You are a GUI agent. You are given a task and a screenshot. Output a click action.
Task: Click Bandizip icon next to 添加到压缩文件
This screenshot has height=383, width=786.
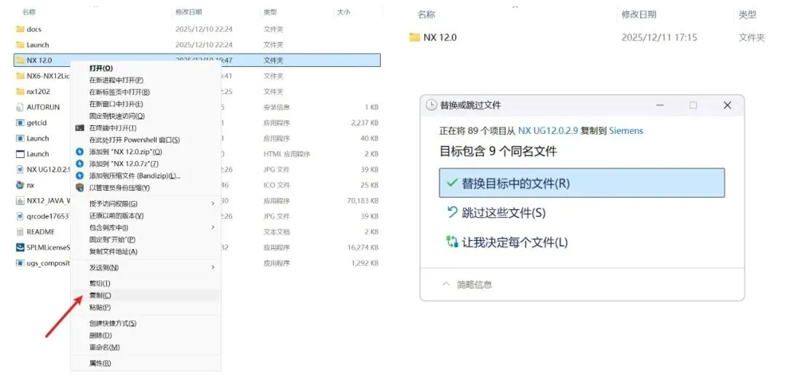[79, 175]
